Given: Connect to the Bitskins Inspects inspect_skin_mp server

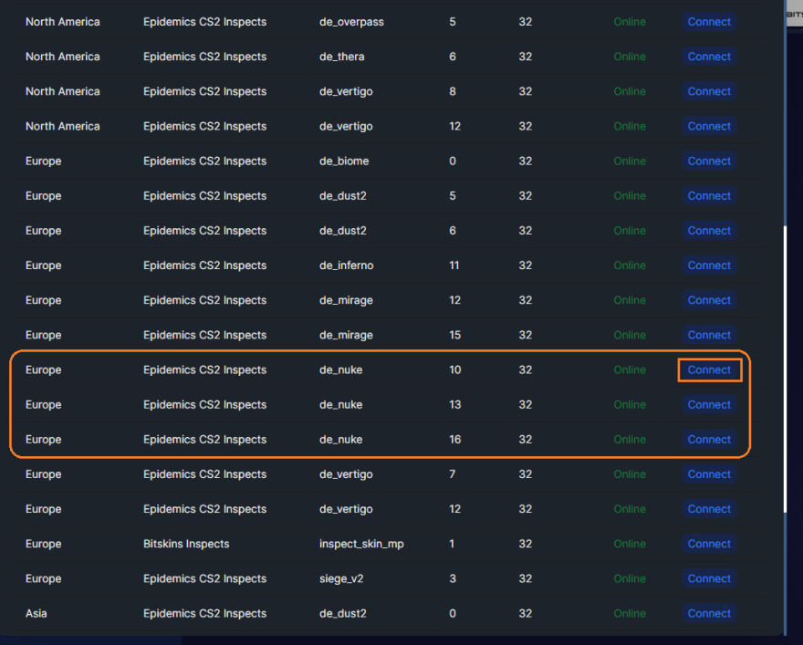Looking at the screenshot, I should click(x=709, y=544).
